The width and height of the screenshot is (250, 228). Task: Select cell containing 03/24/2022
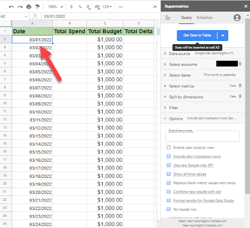pyautogui.click(x=32, y=224)
